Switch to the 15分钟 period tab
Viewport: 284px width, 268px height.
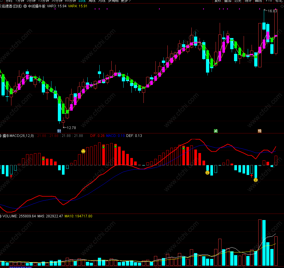(x=44, y=1)
